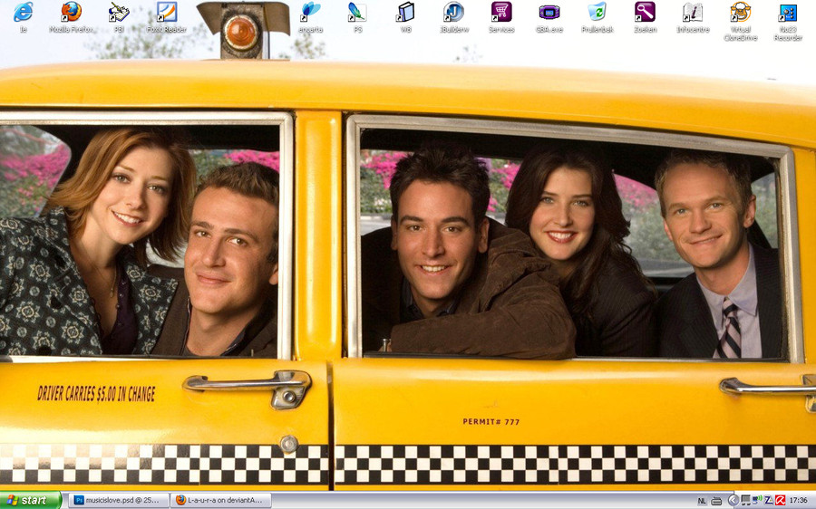Expand hidden system tray icons arrow

coord(733,500)
